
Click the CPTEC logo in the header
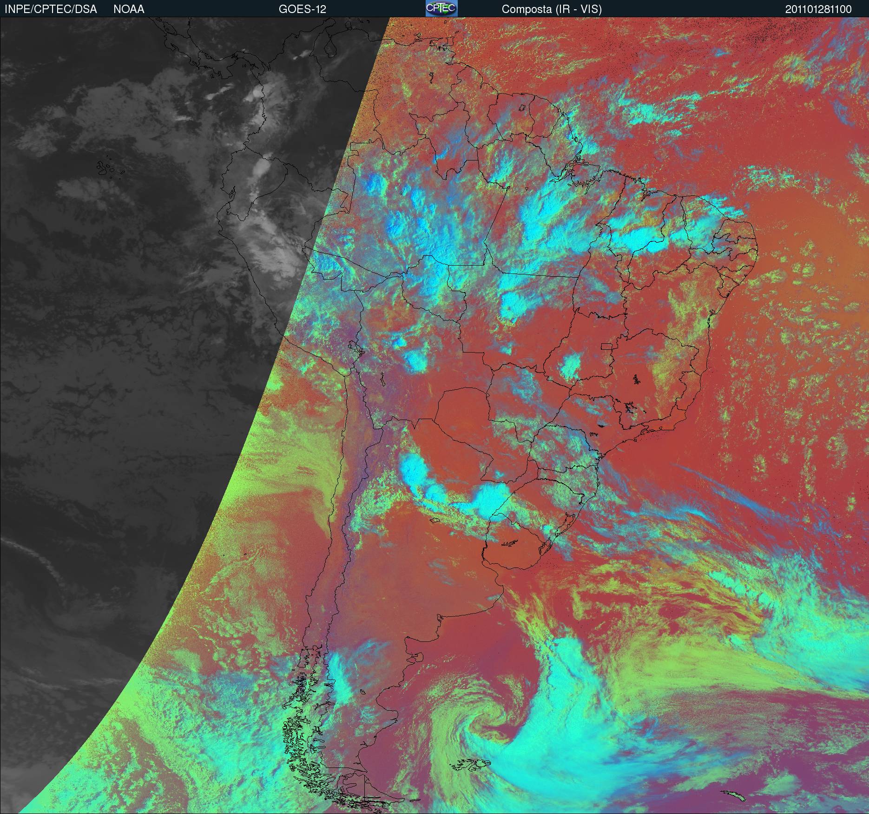[441, 8]
